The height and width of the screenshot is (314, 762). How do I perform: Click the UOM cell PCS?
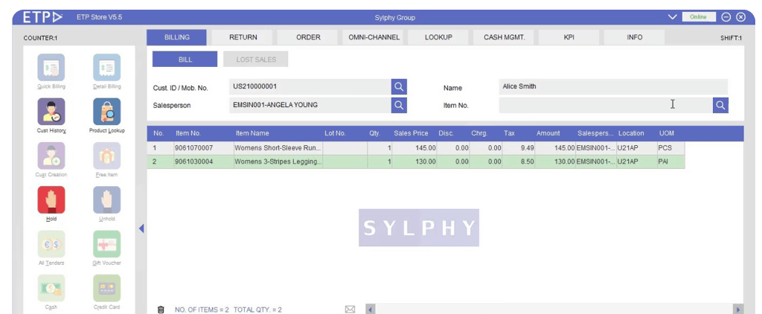click(x=670, y=148)
